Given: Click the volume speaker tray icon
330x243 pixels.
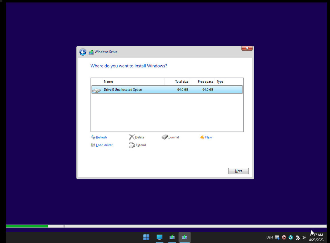Looking at the screenshot, I should pos(304,238).
